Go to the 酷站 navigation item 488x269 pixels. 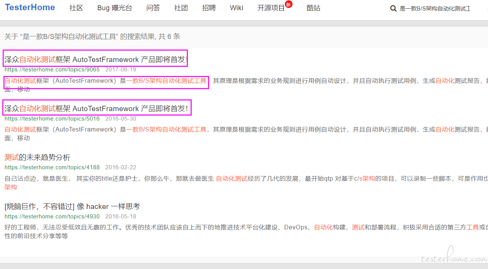click(x=313, y=8)
